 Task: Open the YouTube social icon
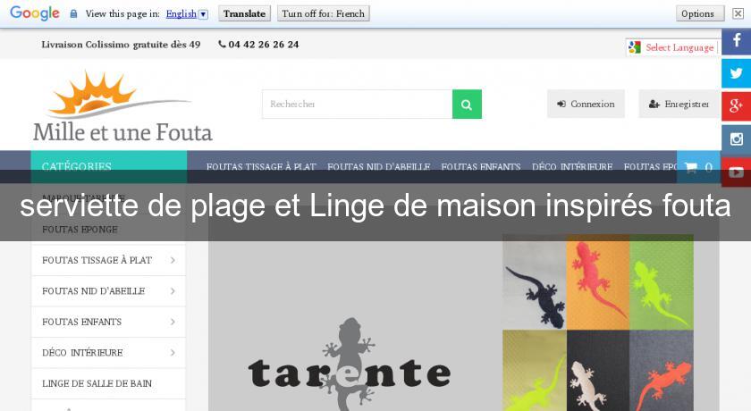[x=736, y=172]
